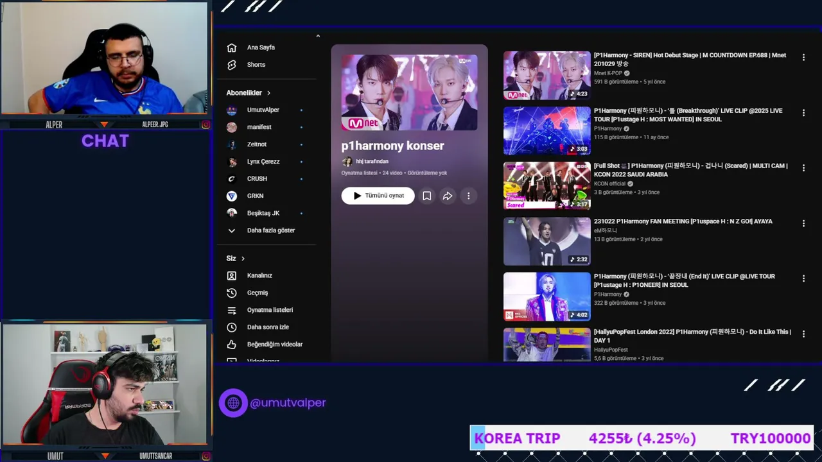This screenshot has height=462, width=822.
Task: Expand Daha fazla göster subscriptions list
Action: [261, 230]
